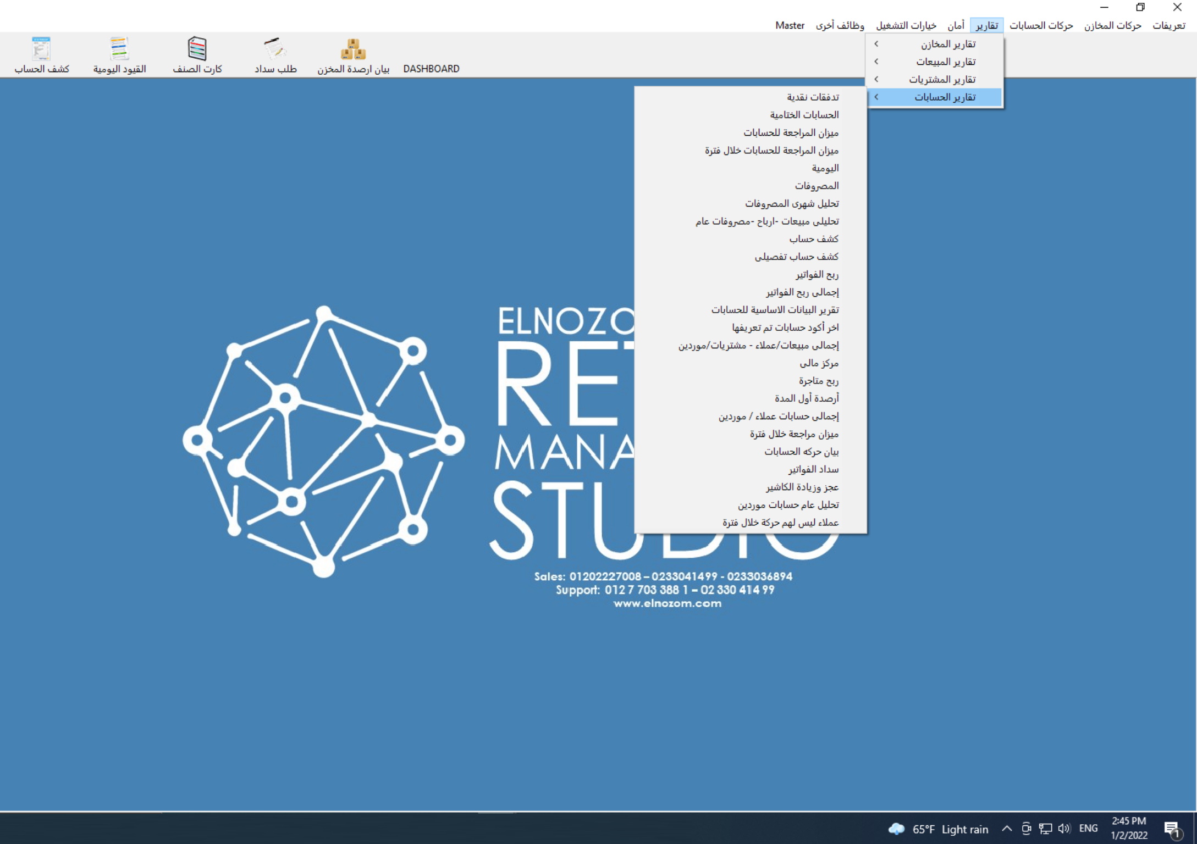Select تحليلى مبيعات -ارباح -مصروفات عام
The image size is (1197, 844).
click(751, 221)
